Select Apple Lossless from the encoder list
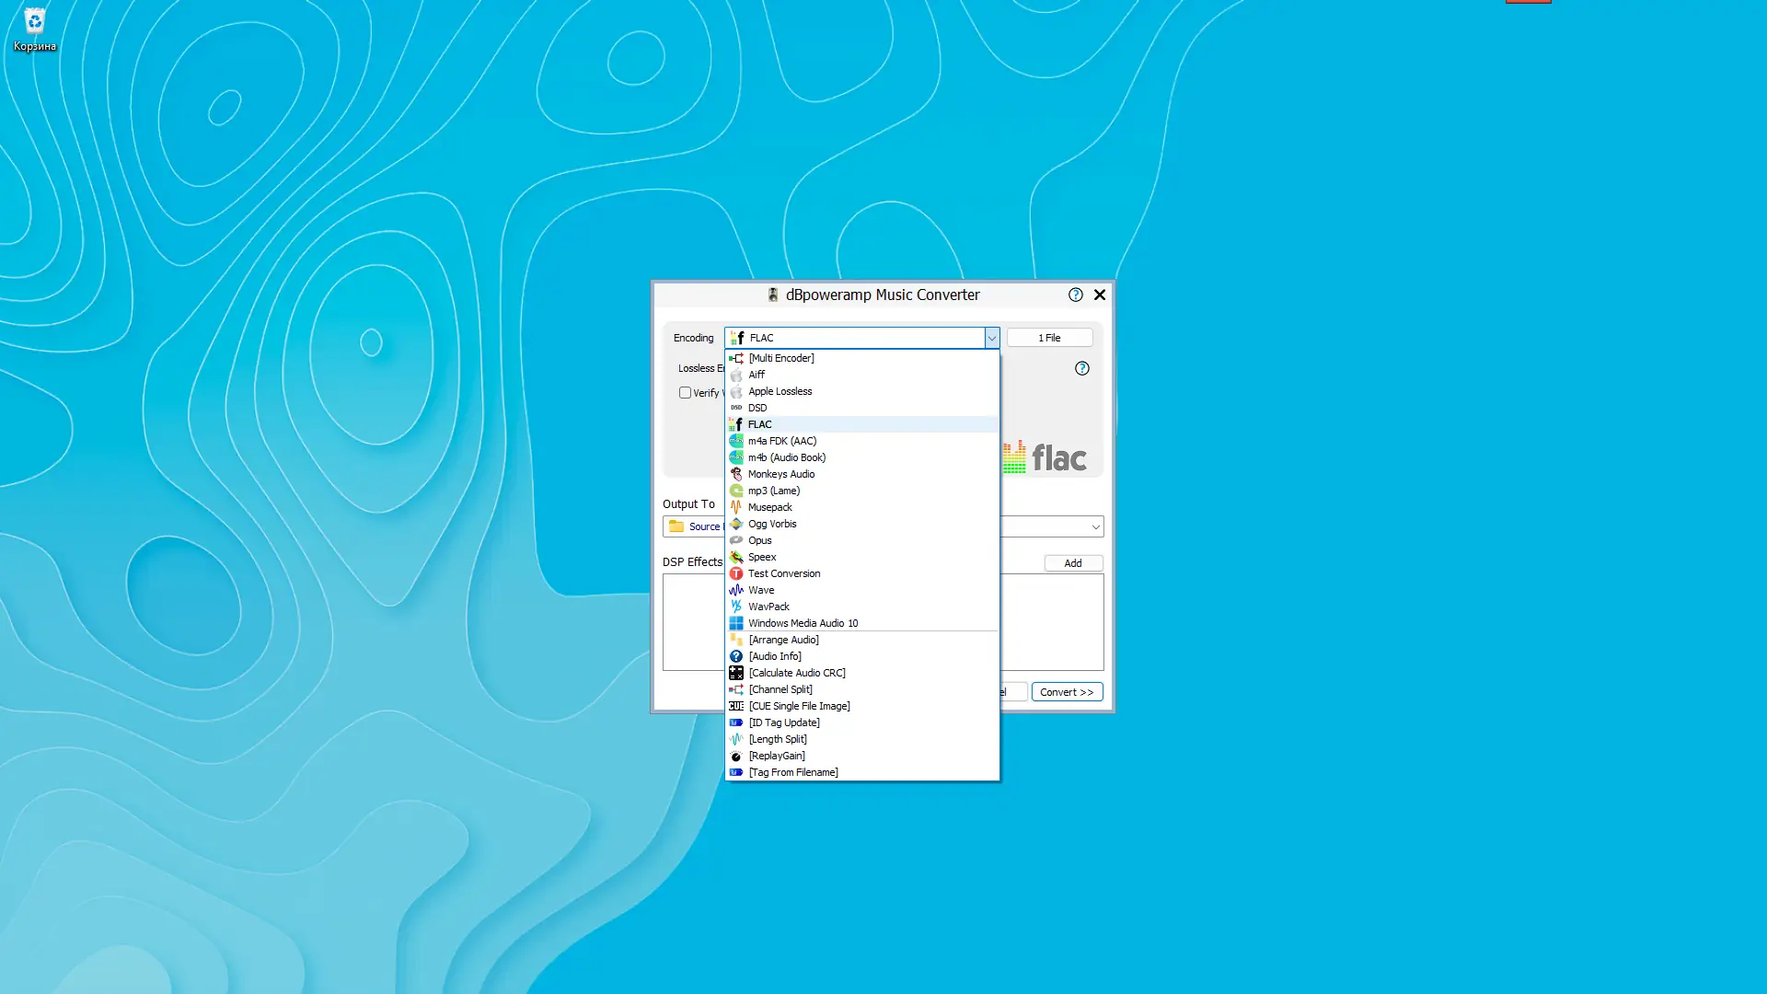 click(780, 391)
